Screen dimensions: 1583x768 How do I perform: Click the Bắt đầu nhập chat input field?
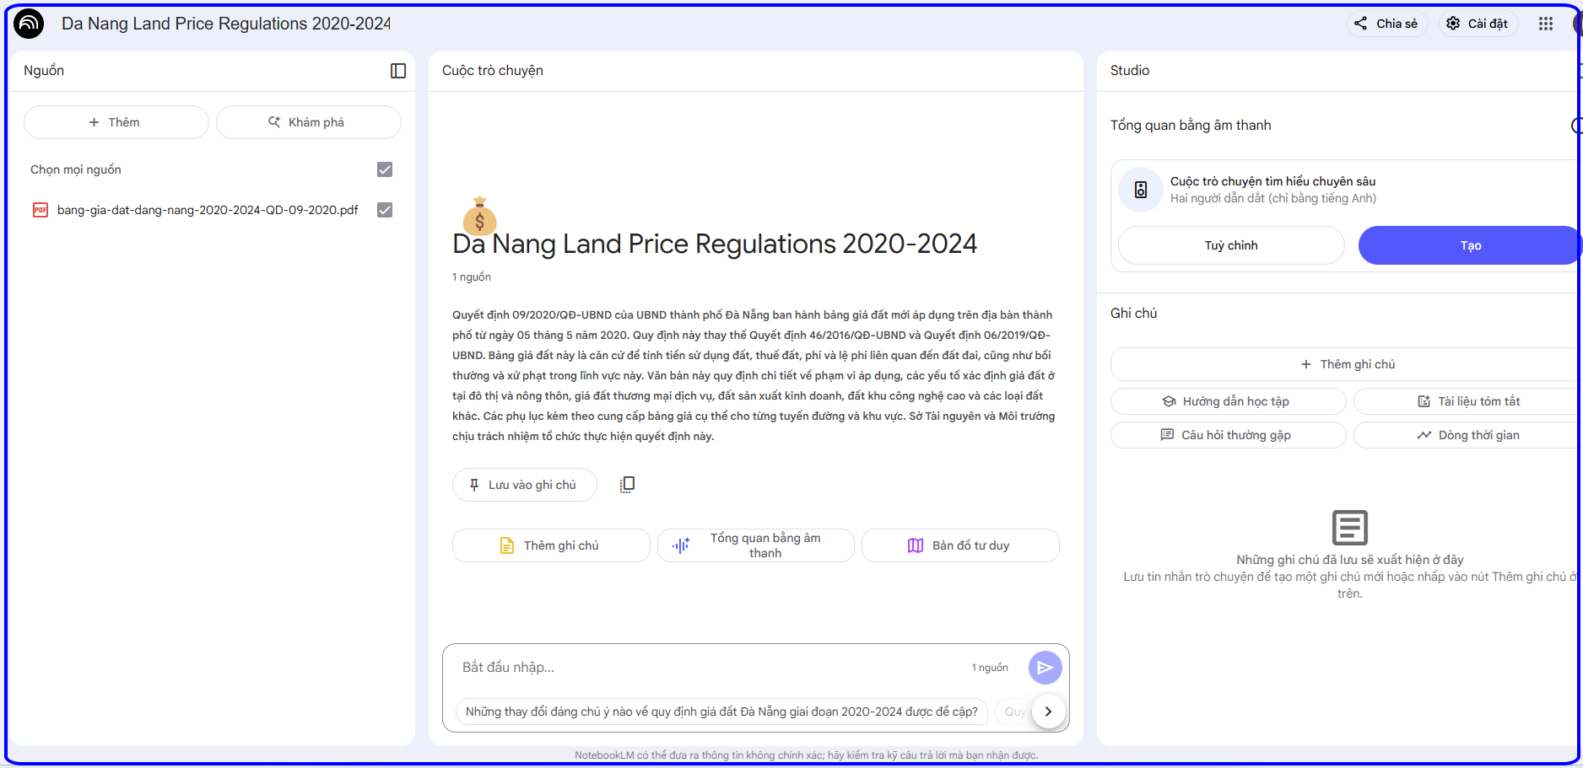point(709,668)
